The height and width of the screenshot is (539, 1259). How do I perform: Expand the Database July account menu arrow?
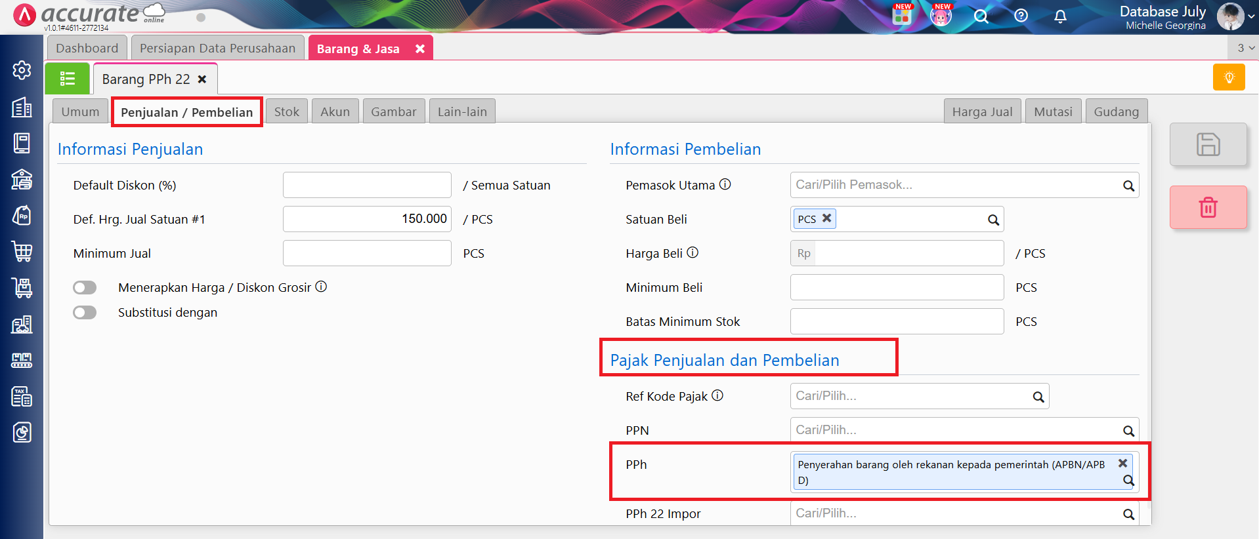pos(1250,17)
